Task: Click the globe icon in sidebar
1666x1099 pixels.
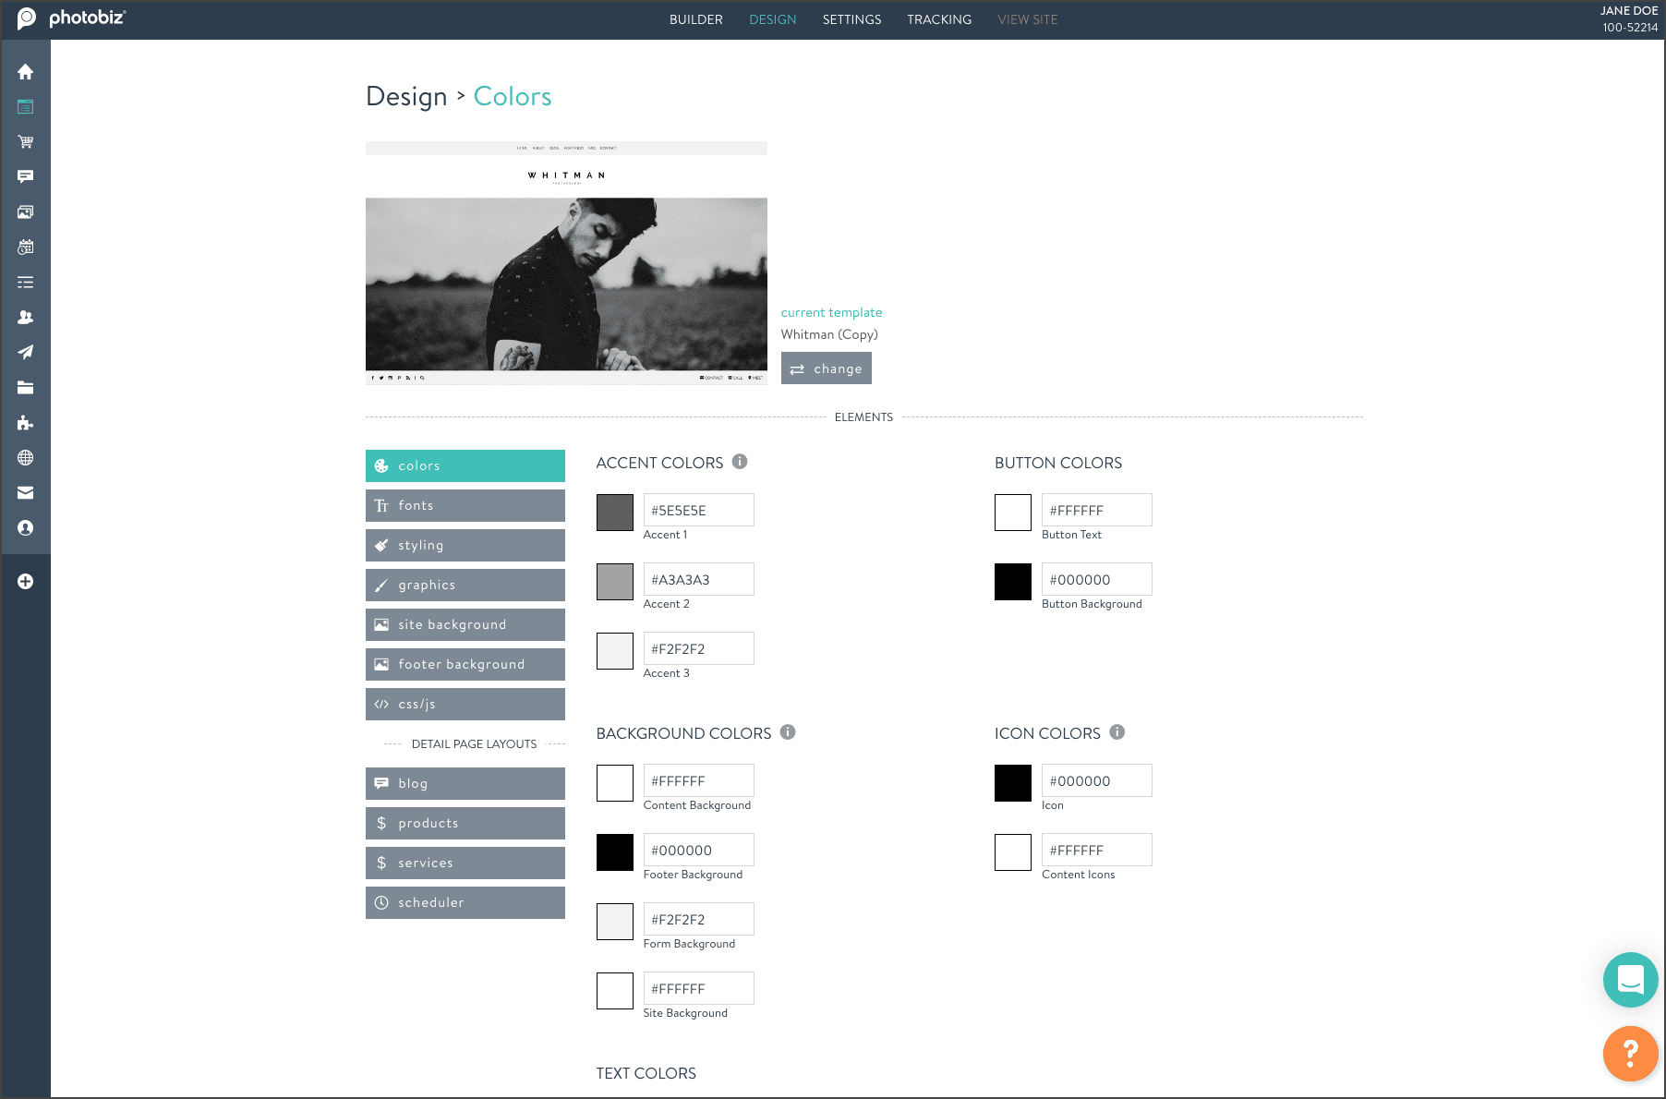Action: pyautogui.click(x=25, y=458)
